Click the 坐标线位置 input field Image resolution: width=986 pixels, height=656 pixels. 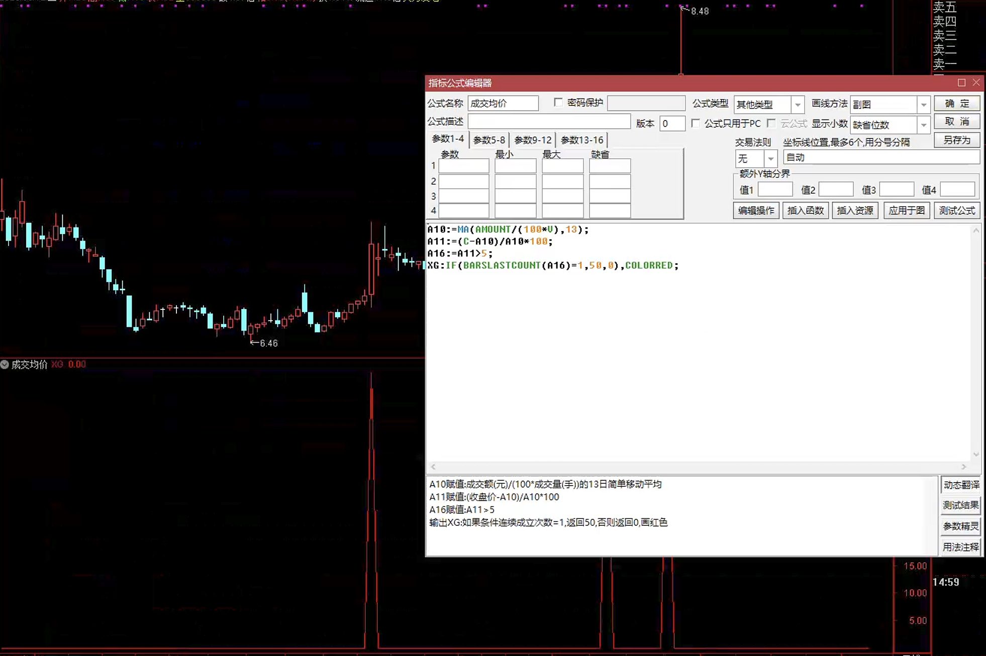881,158
